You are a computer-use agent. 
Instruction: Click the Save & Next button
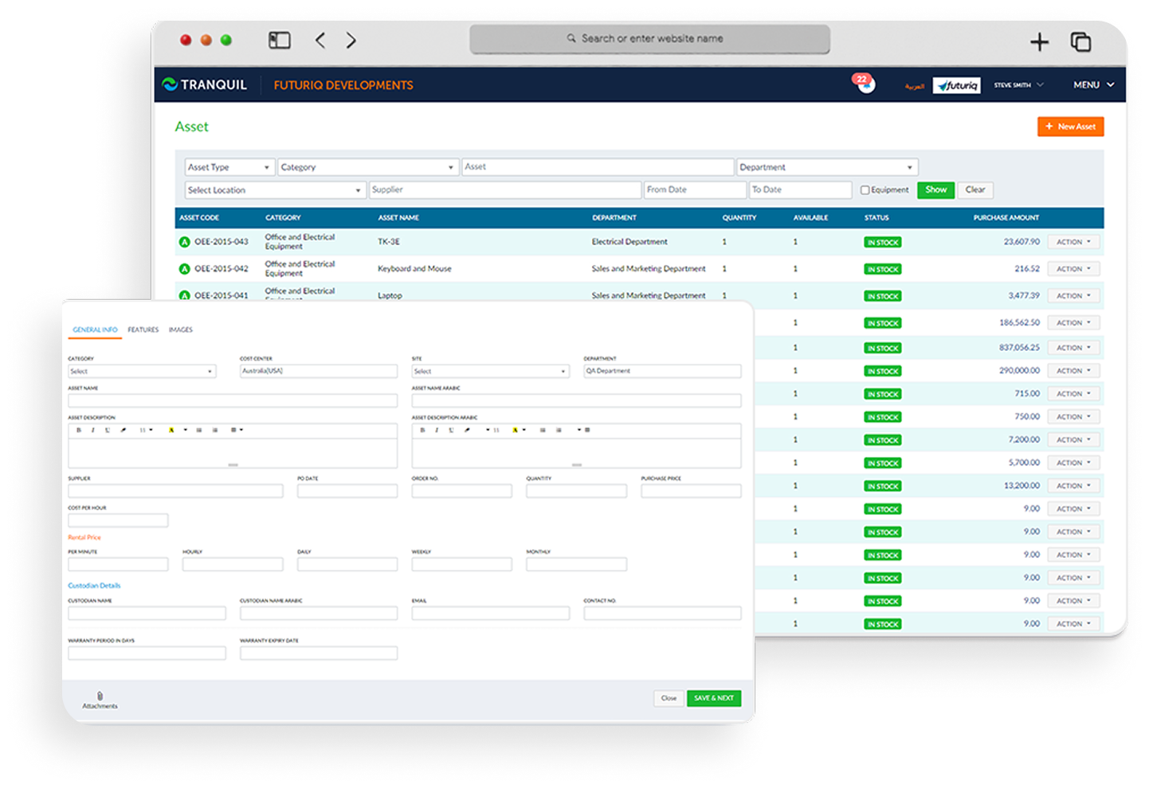[x=713, y=698]
